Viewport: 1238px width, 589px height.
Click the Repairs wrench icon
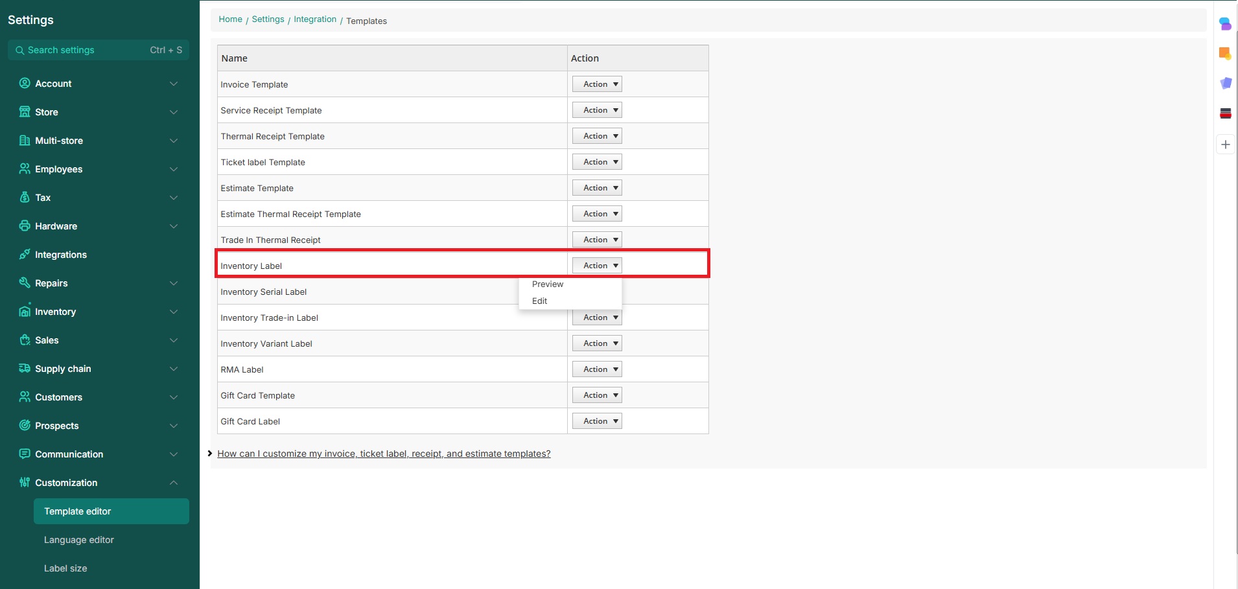[25, 283]
